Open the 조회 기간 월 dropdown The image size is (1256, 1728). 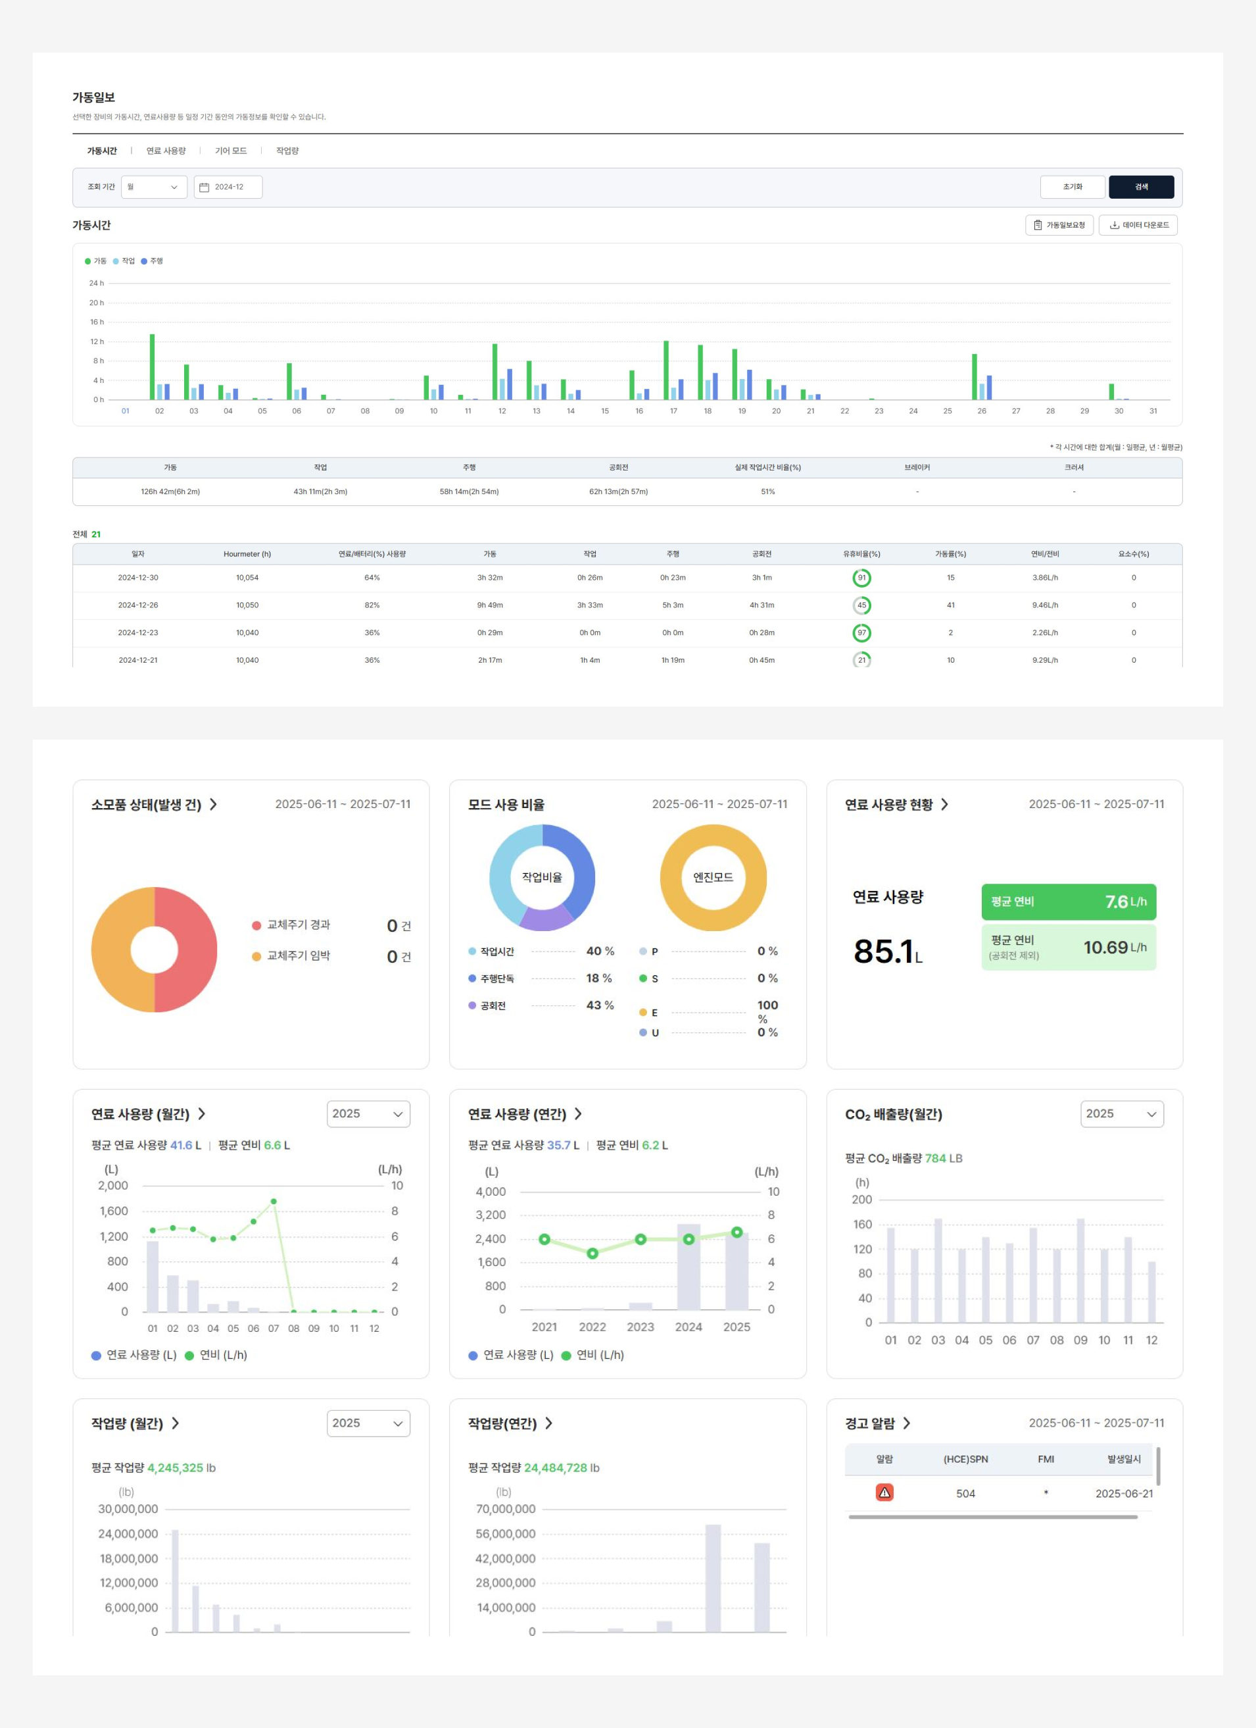coord(154,188)
